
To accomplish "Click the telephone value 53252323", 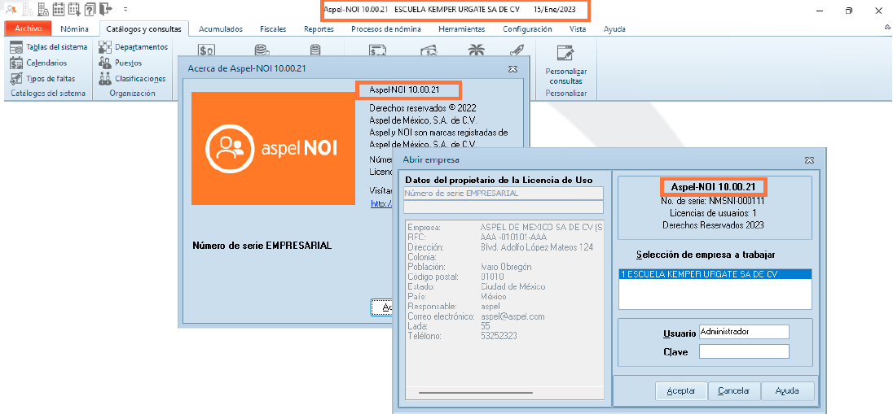I will click(499, 336).
